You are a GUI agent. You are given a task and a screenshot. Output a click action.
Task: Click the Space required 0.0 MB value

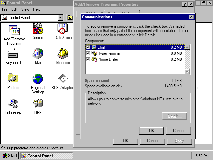(176, 81)
